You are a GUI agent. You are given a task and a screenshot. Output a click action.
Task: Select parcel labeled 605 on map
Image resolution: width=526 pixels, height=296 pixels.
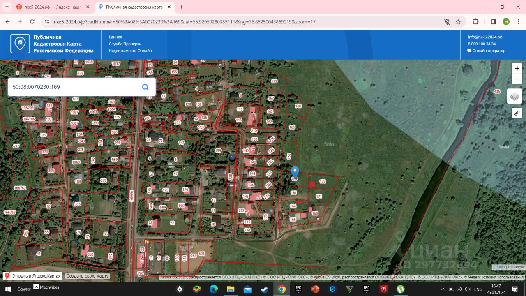point(201,254)
